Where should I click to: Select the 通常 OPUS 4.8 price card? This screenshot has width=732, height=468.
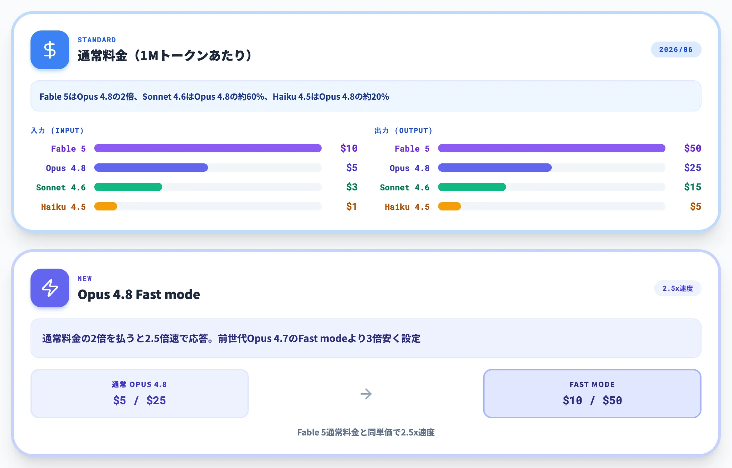pyautogui.click(x=140, y=394)
